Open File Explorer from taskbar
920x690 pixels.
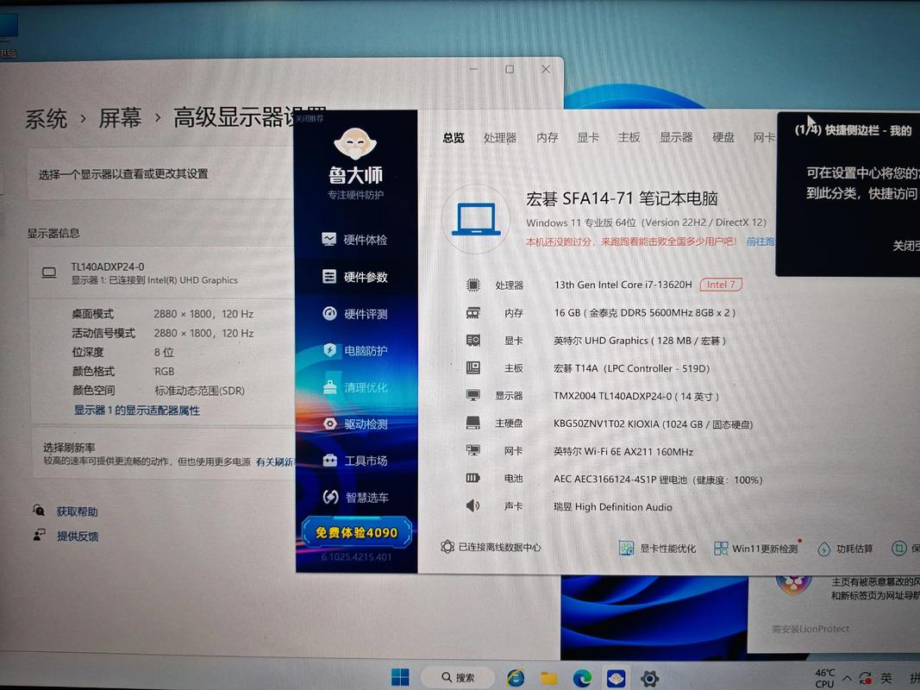548,678
